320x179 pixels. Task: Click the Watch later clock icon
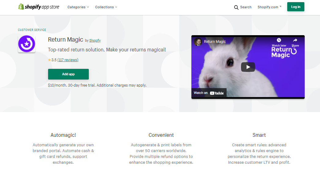point(279,40)
